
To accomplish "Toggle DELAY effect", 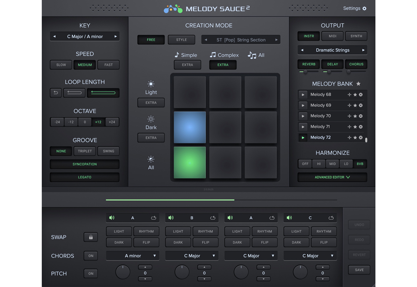I will 332,64.
